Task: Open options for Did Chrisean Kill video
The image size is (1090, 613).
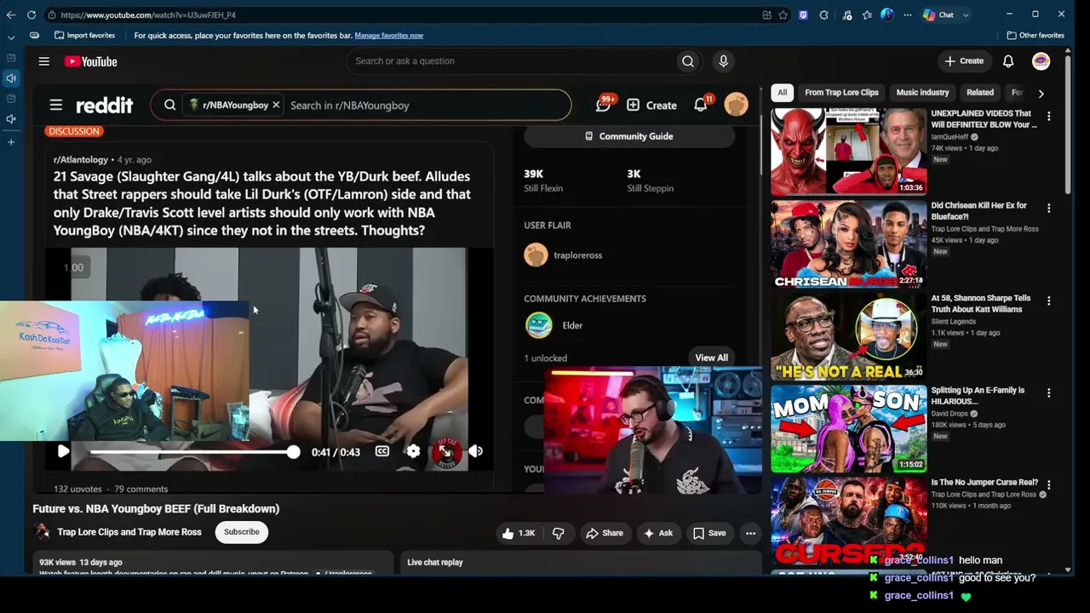Action: (x=1049, y=209)
